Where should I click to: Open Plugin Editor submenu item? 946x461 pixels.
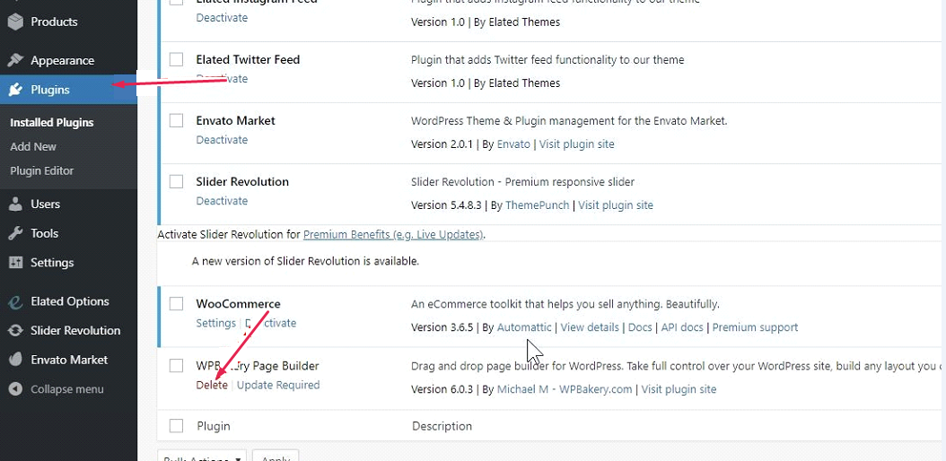[x=42, y=170]
